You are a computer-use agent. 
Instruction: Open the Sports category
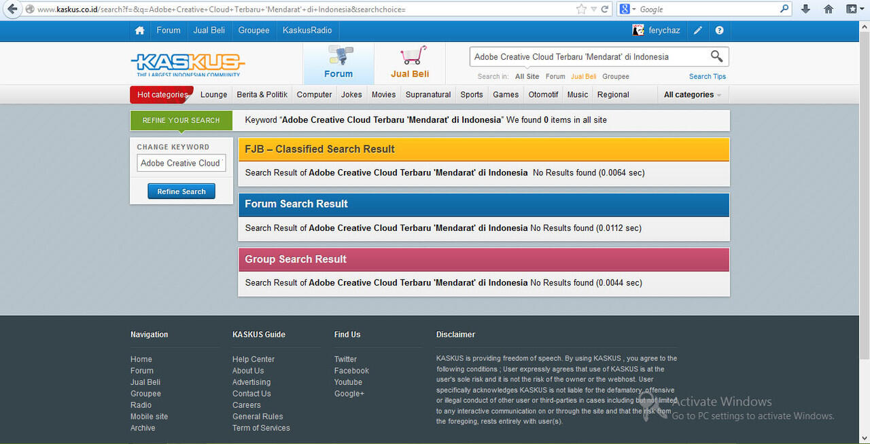472,95
